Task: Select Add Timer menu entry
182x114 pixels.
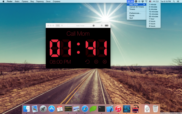Action: tap(136, 5)
